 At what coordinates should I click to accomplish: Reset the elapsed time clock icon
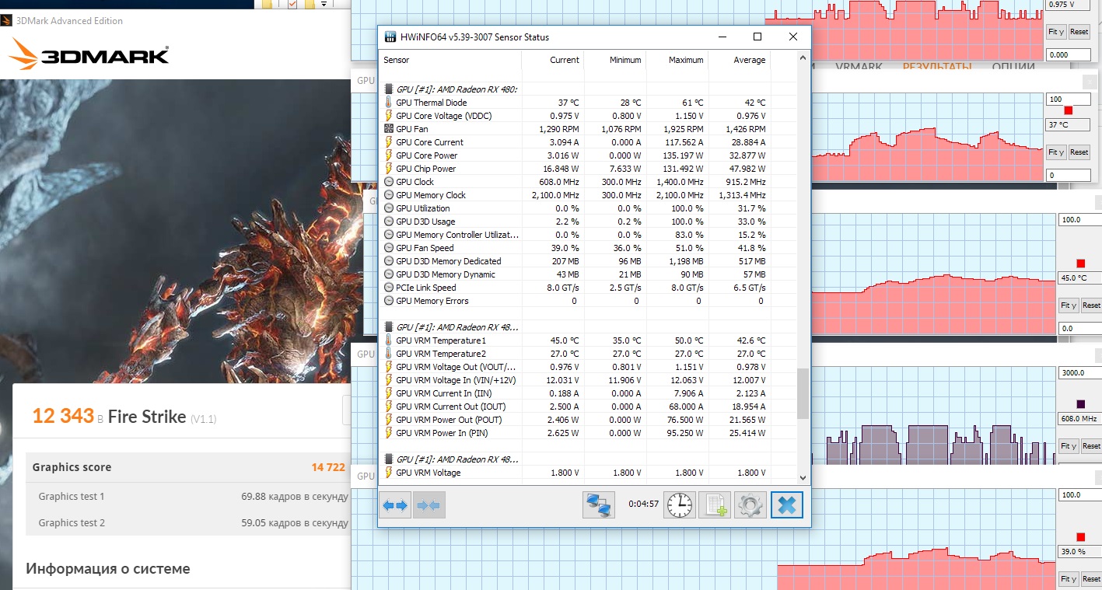point(679,505)
